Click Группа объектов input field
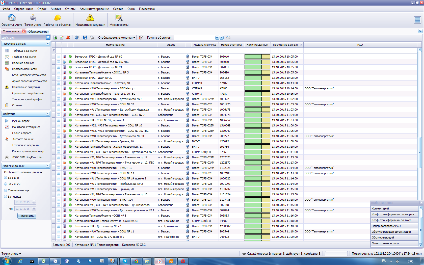The width and height of the screenshot is (424, 265). coord(194,38)
